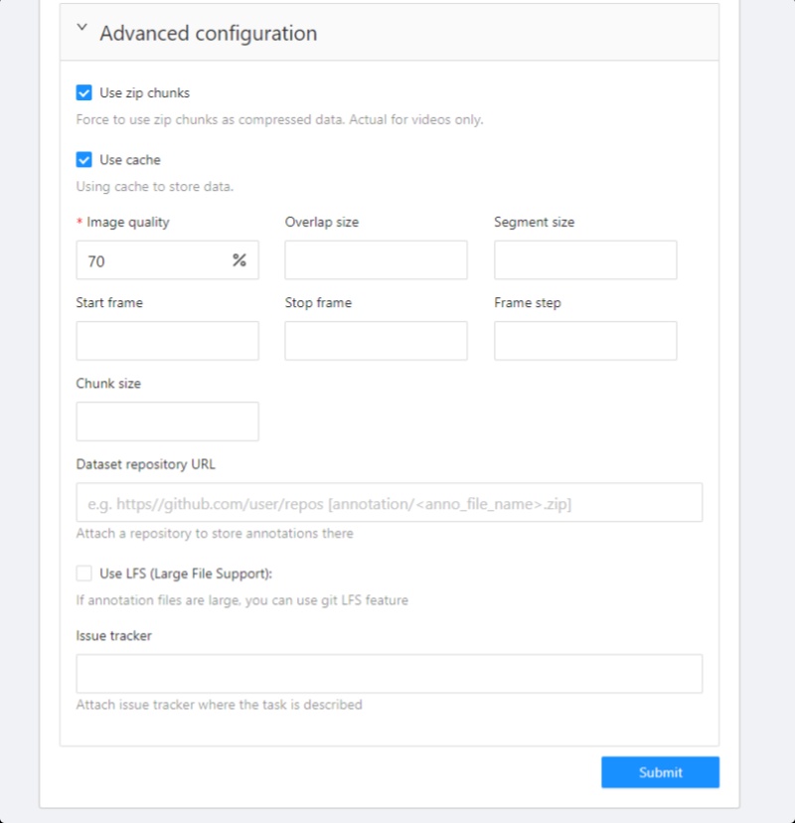Click the Advanced configuration header title

click(x=208, y=33)
